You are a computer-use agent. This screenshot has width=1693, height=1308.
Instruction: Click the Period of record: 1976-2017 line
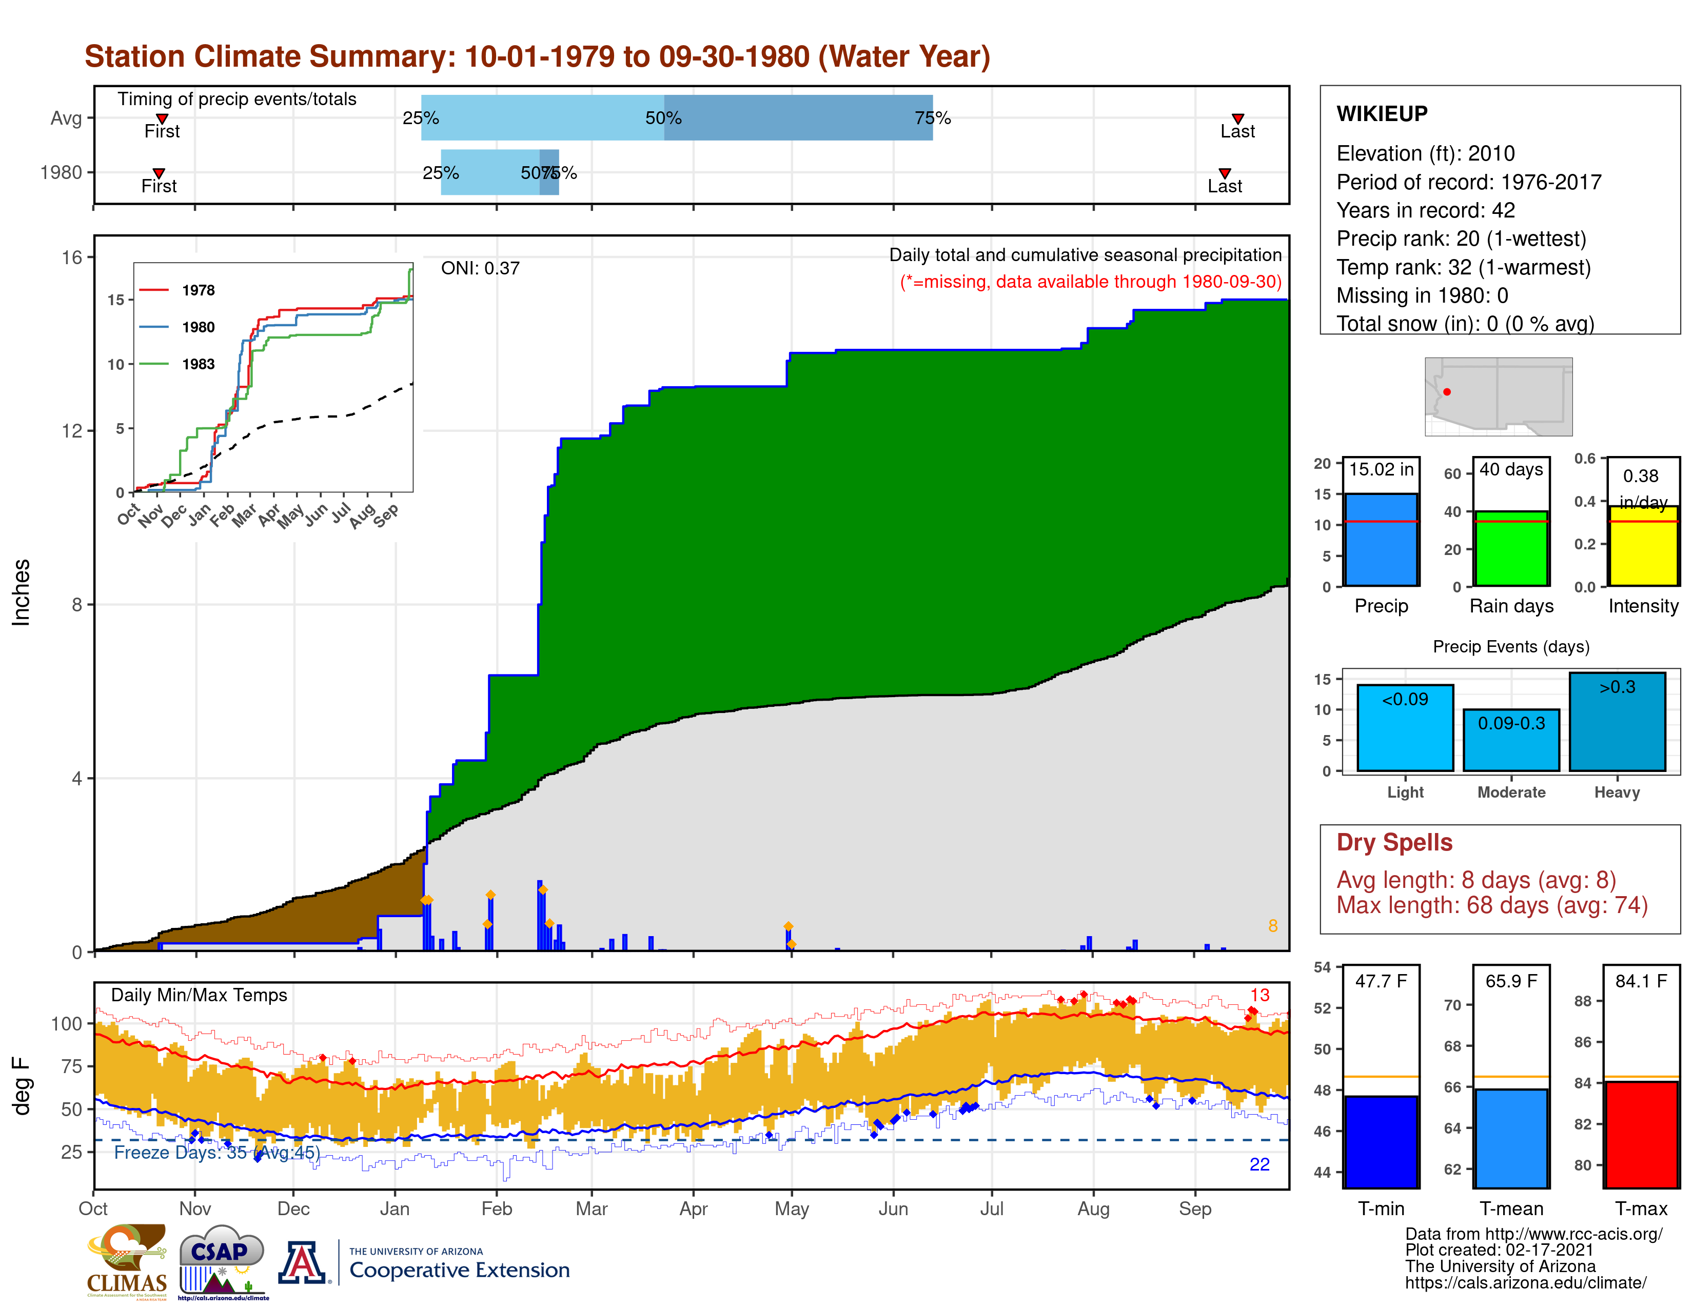point(1469,182)
